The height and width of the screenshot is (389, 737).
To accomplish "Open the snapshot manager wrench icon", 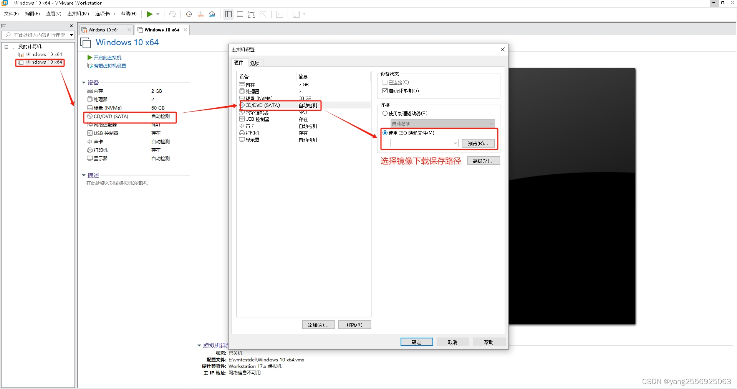I will (212, 14).
